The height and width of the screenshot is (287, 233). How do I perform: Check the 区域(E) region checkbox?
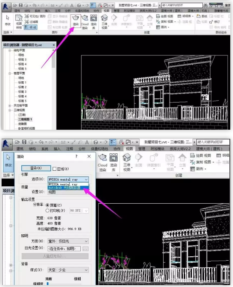tap(54, 169)
